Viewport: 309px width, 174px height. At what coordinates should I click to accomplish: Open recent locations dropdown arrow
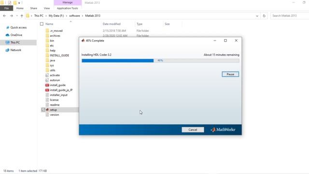pos(17,16)
